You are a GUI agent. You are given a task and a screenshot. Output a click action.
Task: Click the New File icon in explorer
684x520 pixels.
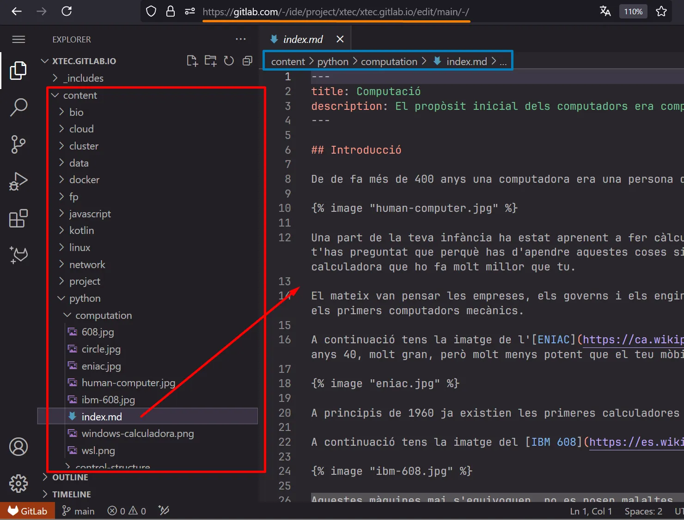point(192,61)
